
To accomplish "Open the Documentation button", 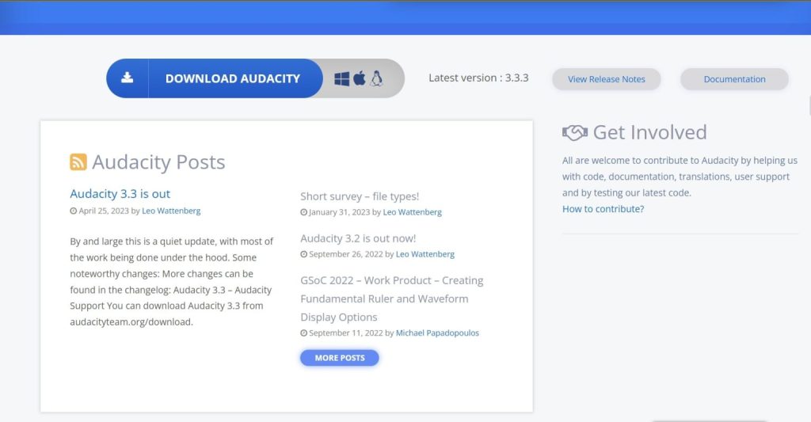I will coord(734,79).
